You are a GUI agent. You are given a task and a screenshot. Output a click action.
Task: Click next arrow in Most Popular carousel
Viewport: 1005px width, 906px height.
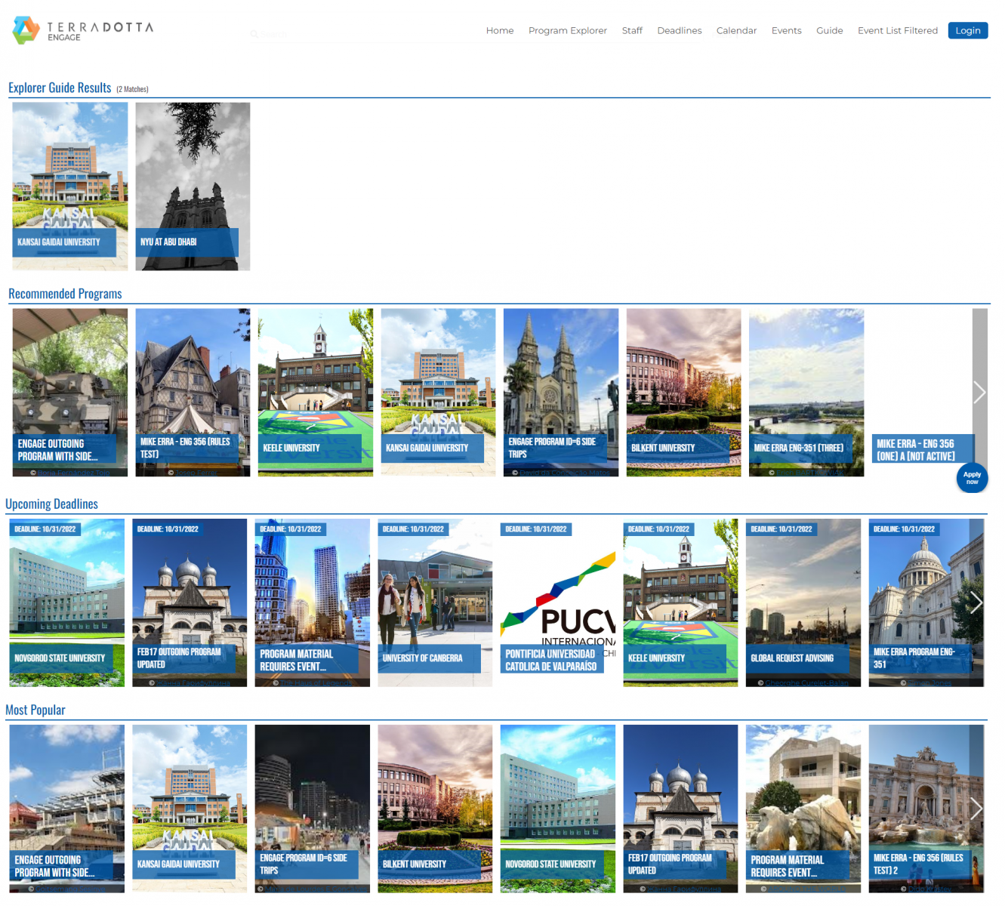(x=976, y=809)
